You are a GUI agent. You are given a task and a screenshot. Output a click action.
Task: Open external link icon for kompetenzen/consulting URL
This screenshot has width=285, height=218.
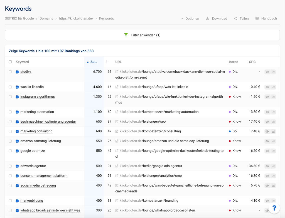[117, 131]
